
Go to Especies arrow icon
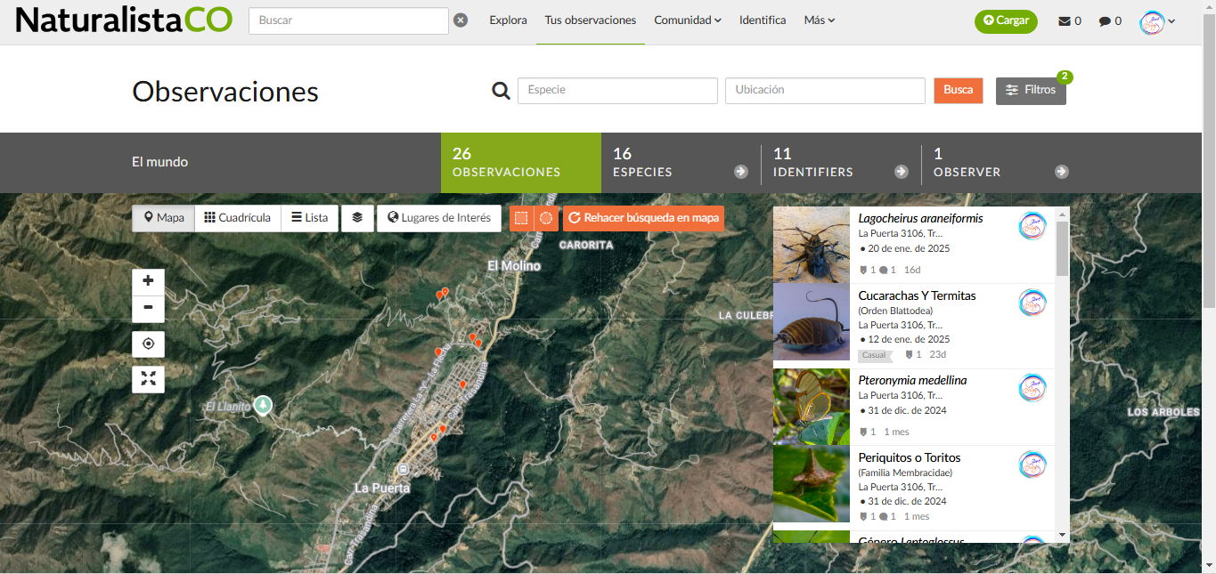pyautogui.click(x=740, y=172)
